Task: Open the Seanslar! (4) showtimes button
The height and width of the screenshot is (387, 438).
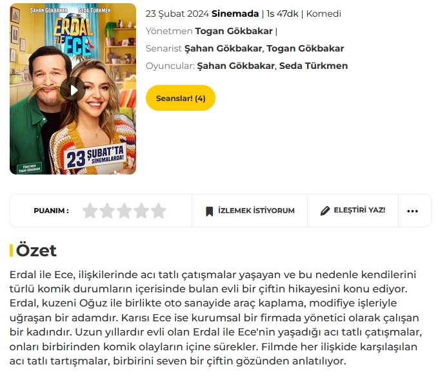Action: click(181, 98)
